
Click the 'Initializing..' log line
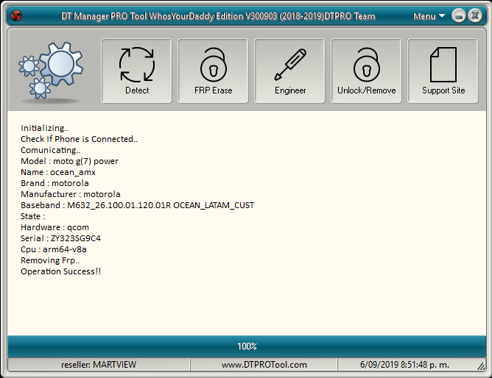coord(44,128)
